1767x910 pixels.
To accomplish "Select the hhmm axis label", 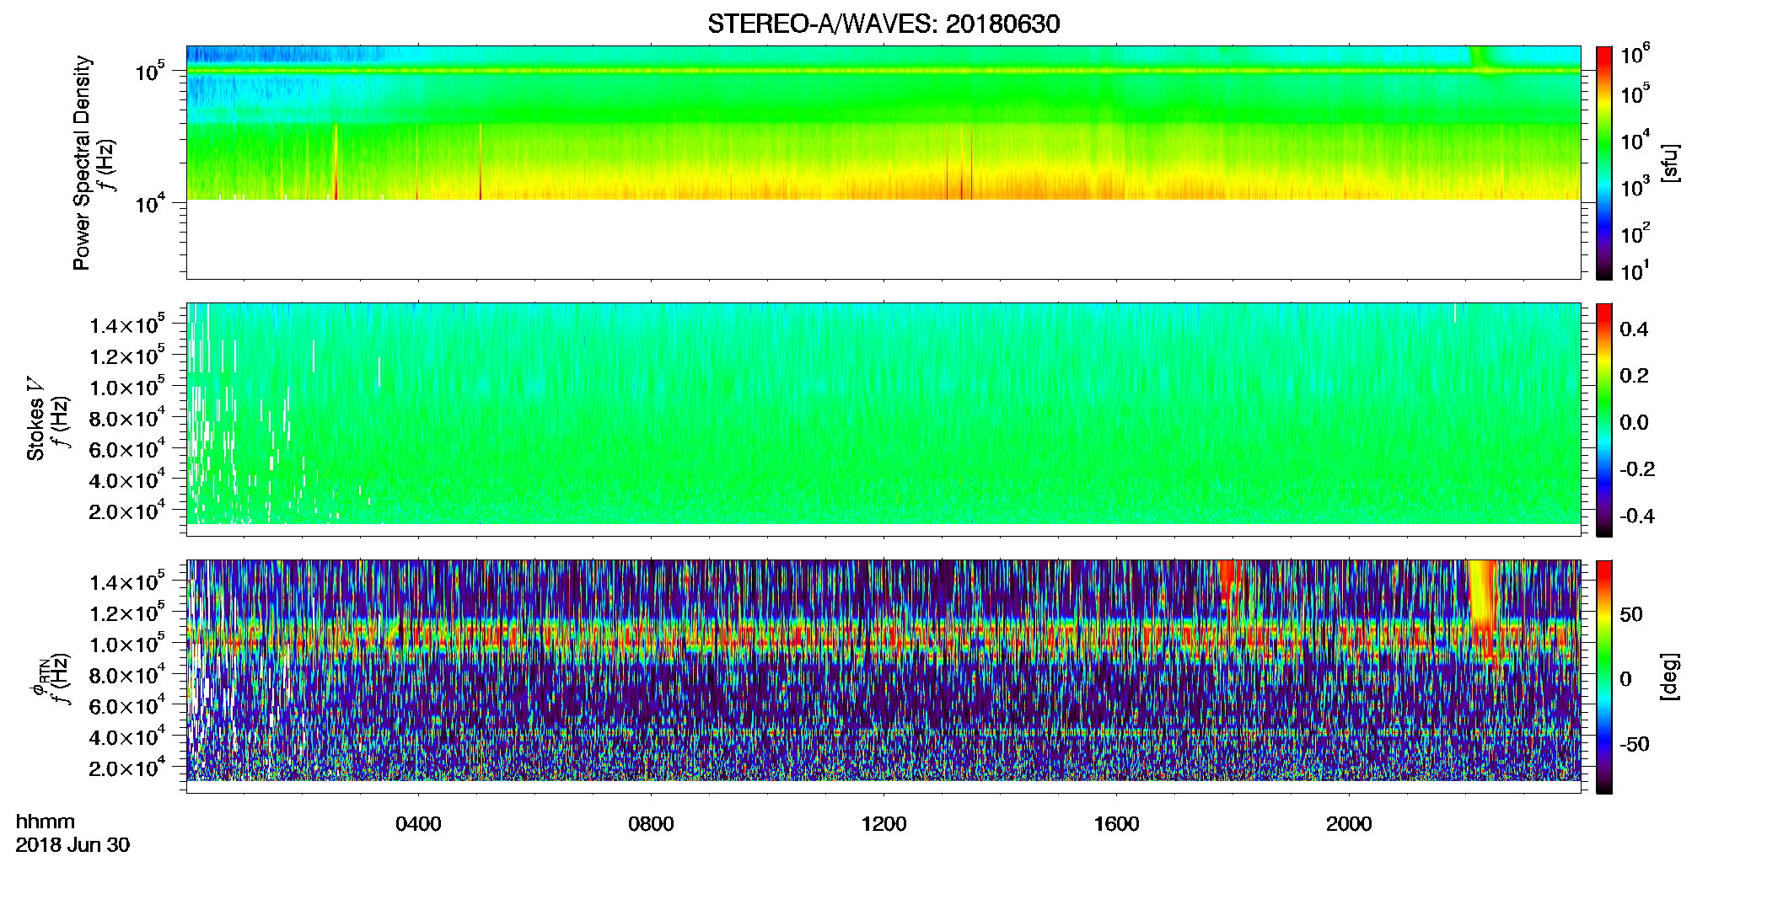I will coord(46,822).
